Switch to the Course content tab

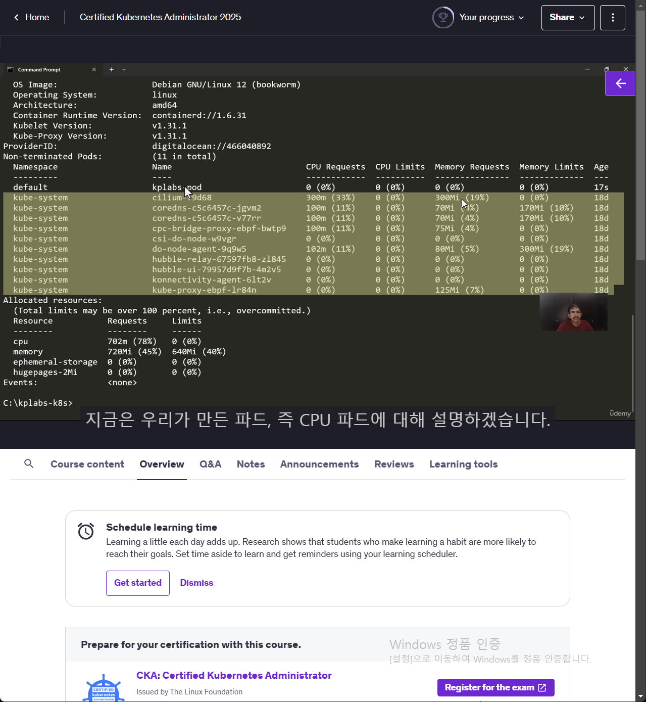[87, 464]
